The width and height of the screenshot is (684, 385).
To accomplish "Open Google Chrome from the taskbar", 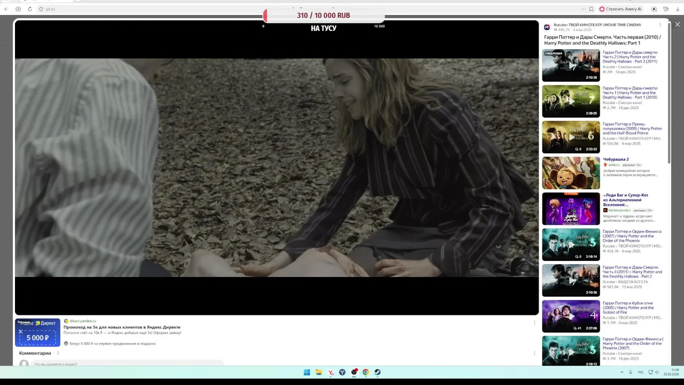I will tap(366, 372).
